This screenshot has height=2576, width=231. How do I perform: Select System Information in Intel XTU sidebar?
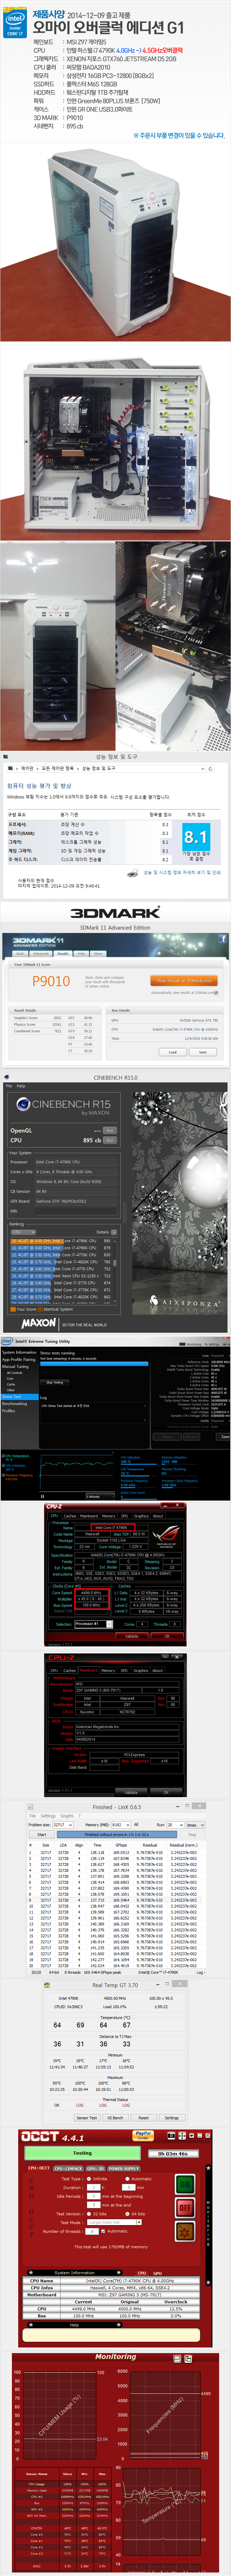[19, 1352]
